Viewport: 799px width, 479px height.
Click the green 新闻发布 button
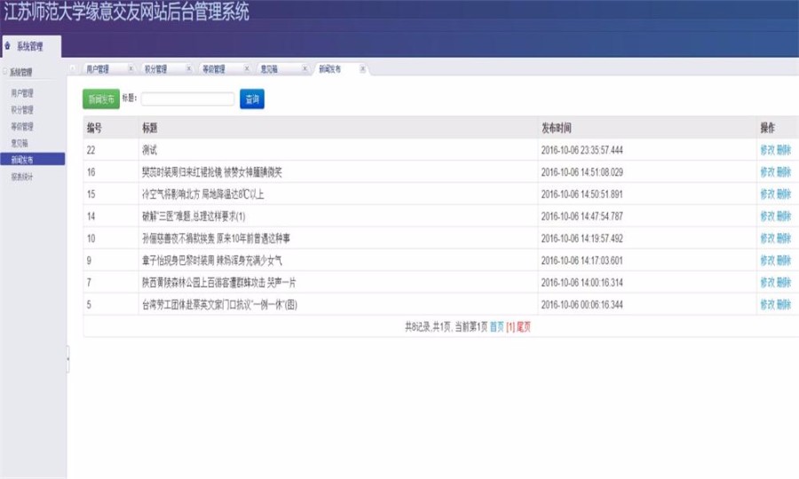pyautogui.click(x=101, y=99)
